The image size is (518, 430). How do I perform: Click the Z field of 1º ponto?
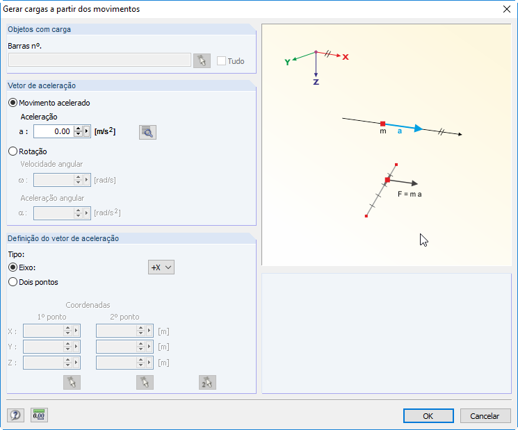43,363
